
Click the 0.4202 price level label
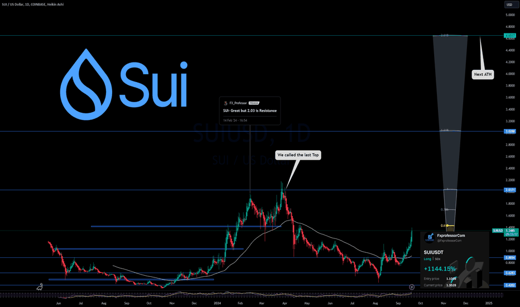[509, 285]
